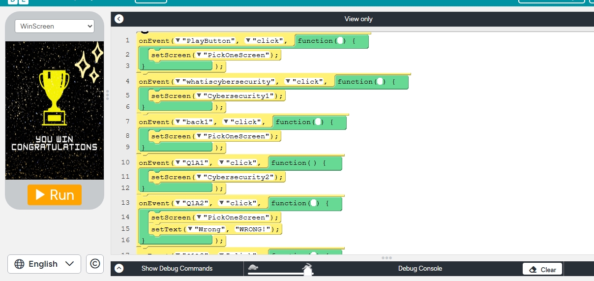
Task: Click the setScreen keyword on line 11
Action: tap(171, 177)
